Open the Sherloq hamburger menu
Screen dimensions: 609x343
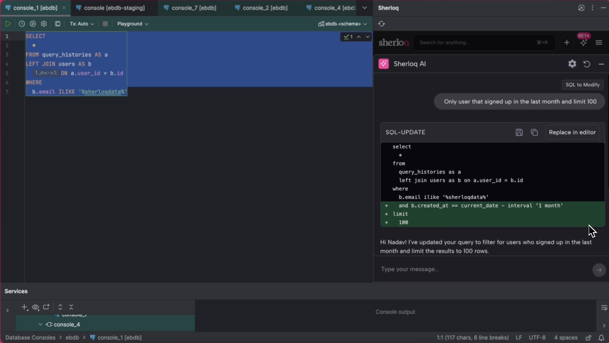coord(599,42)
